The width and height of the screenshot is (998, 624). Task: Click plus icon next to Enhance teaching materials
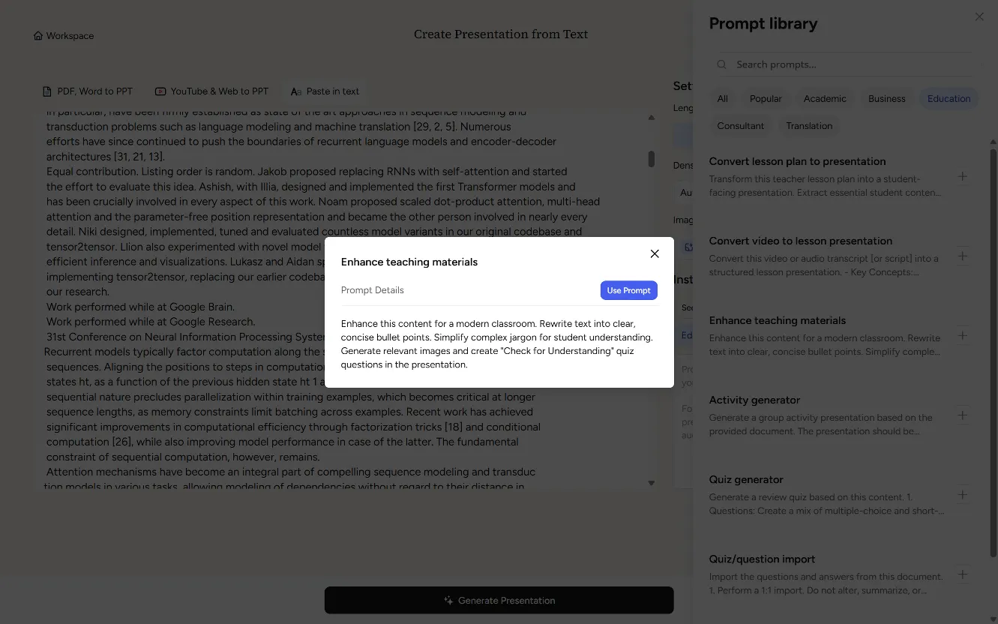963,336
